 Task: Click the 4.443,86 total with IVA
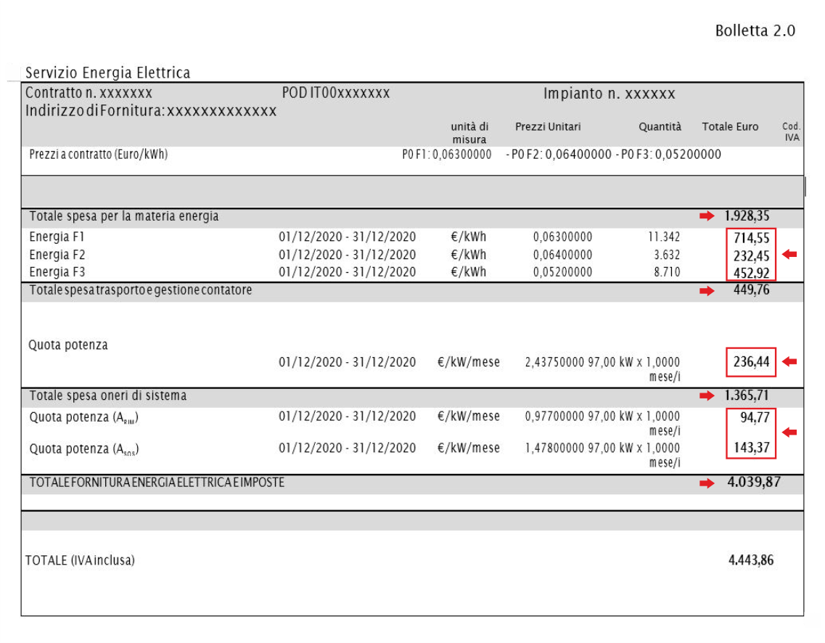click(751, 560)
